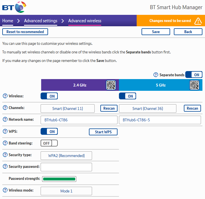Viewport: 205px width, 199px height.
Task: Open help icon for Wireless
Action: pyautogui.click(x=5, y=96)
